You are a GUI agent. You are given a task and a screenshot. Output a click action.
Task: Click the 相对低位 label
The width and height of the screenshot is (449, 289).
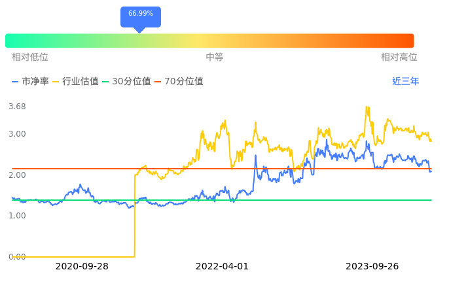point(30,58)
